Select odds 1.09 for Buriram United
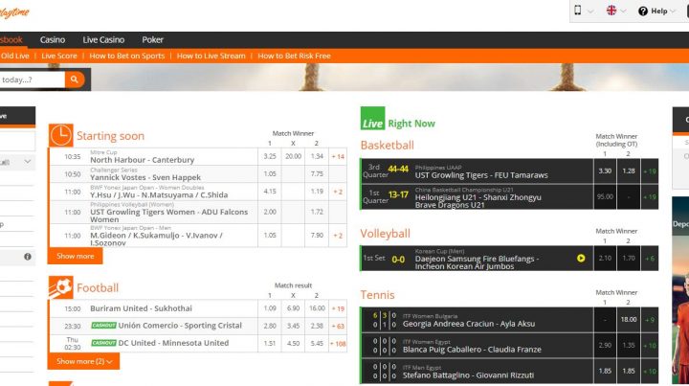This screenshot has width=689, height=386. (x=270, y=308)
